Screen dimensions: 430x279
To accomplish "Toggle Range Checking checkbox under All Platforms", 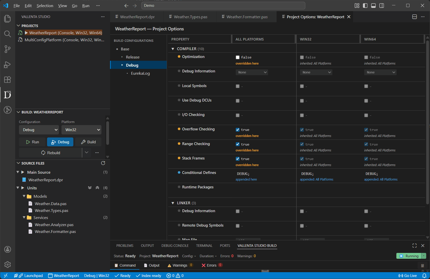I will tap(238, 144).
